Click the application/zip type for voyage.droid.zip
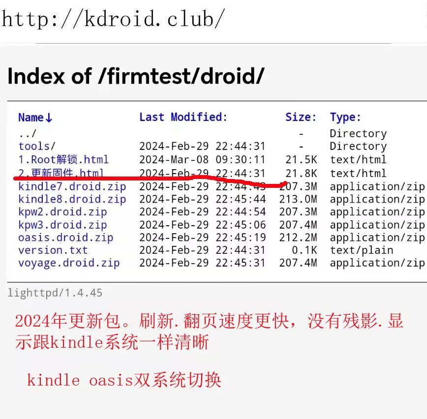 click(x=377, y=263)
